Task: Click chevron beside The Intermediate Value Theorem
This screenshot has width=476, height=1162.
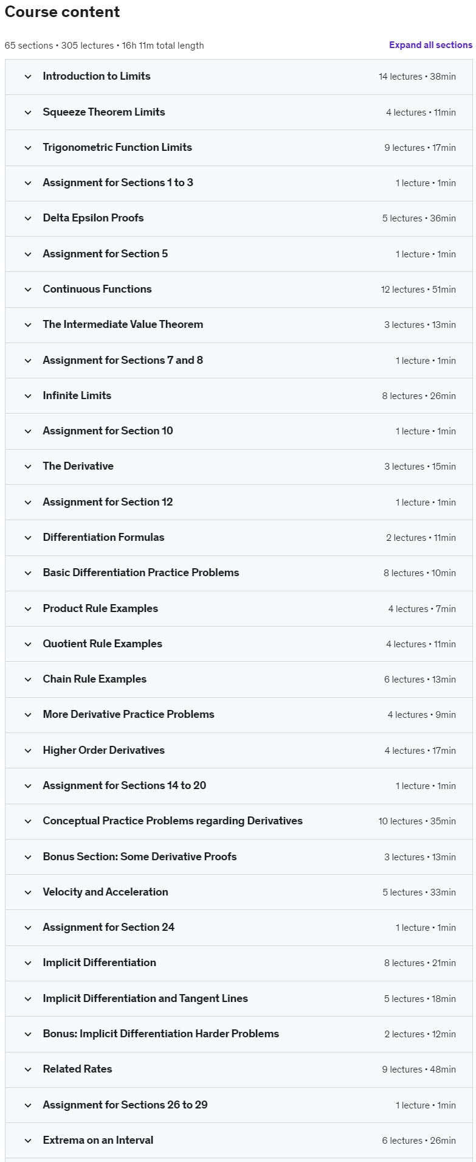Action: (x=28, y=325)
